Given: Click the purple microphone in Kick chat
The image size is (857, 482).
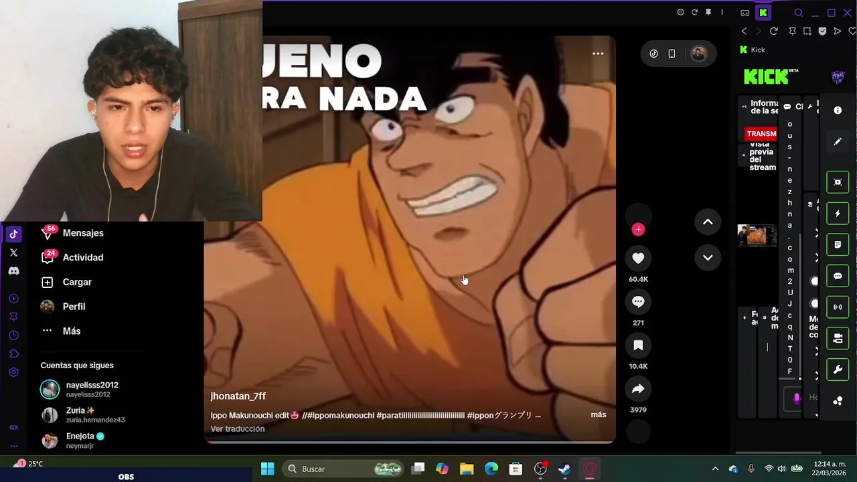Looking at the screenshot, I should coord(796,398).
